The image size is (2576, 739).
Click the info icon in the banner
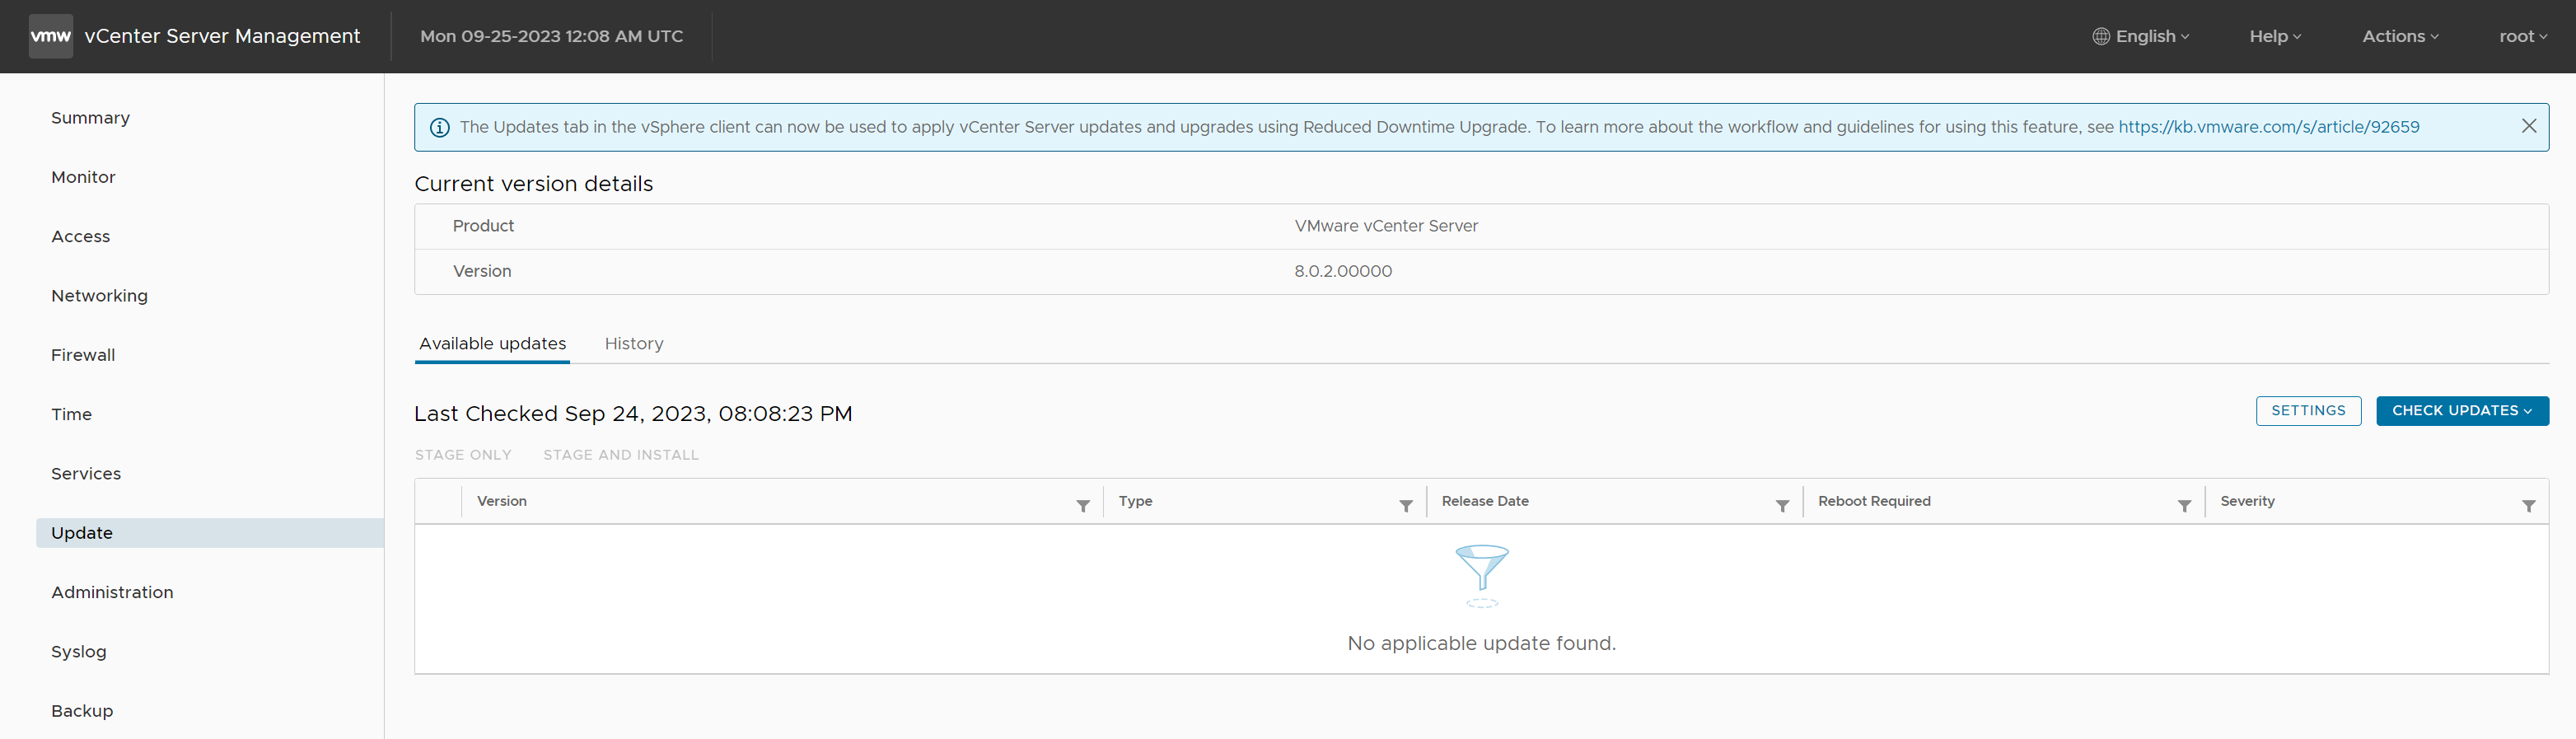pyautogui.click(x=439, y=128)
